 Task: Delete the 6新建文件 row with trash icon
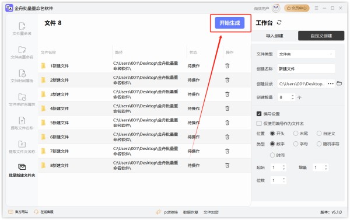click(x=228, y=137)
